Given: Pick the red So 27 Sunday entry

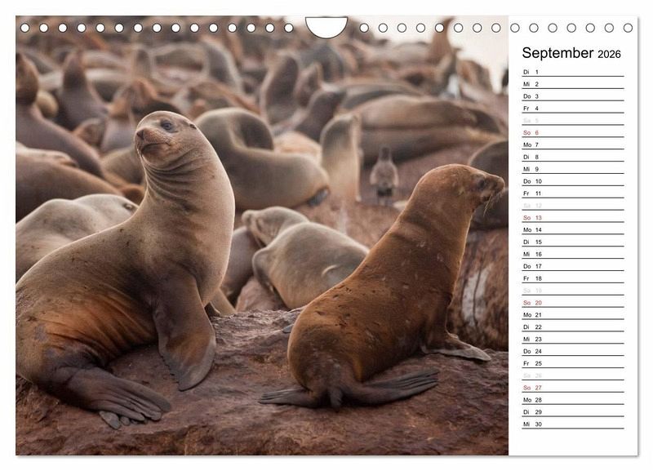Looking at the screenshot, I should (572, 388).
